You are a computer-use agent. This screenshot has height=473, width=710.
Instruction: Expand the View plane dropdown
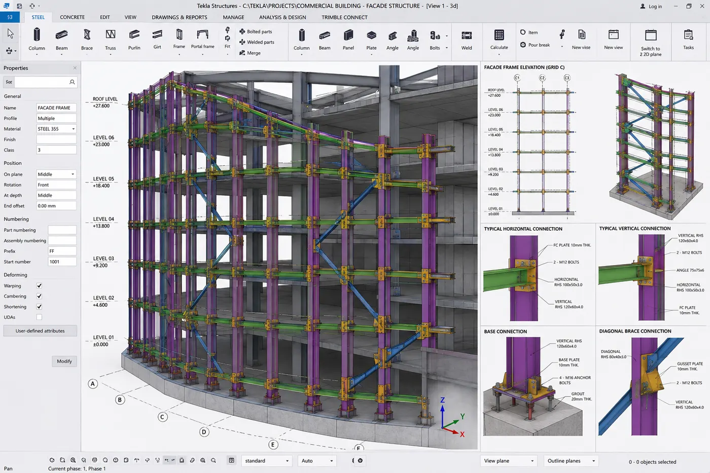click(x=509, y=461)
